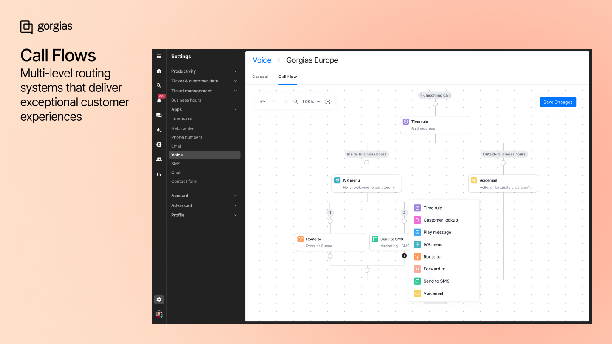Open the Voice breadcrumb link
612x344 pixels.
coord(262,60)
